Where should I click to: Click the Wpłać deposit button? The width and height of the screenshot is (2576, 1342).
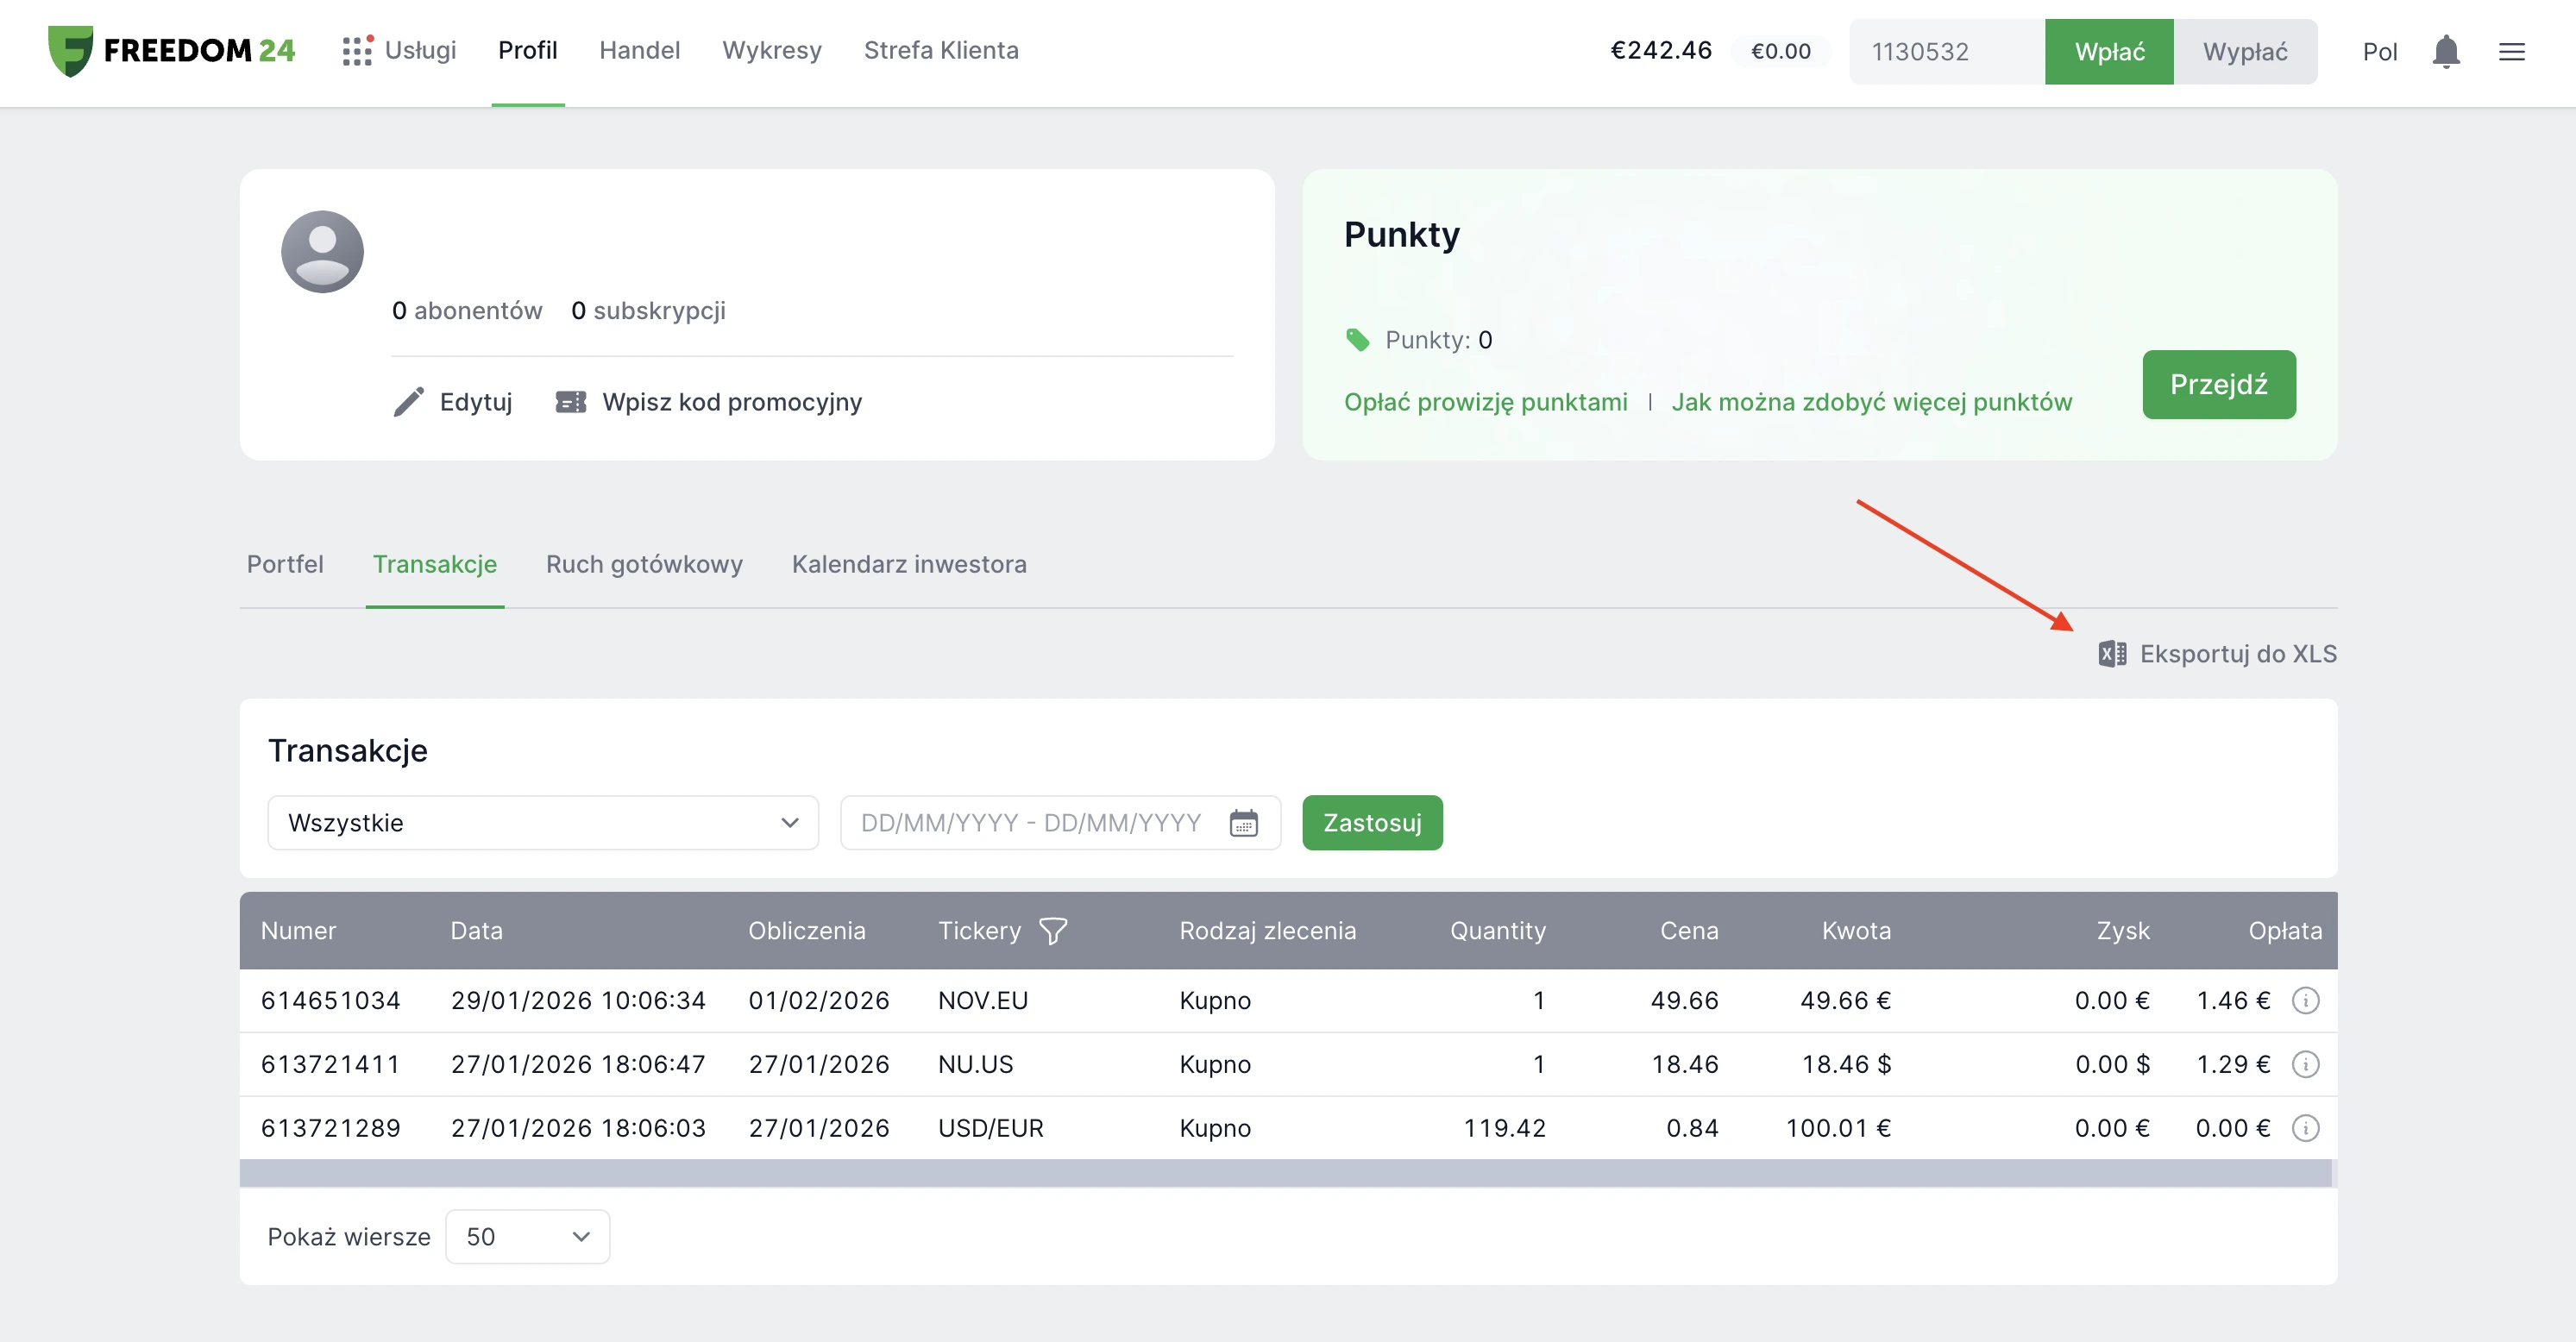2108,52
